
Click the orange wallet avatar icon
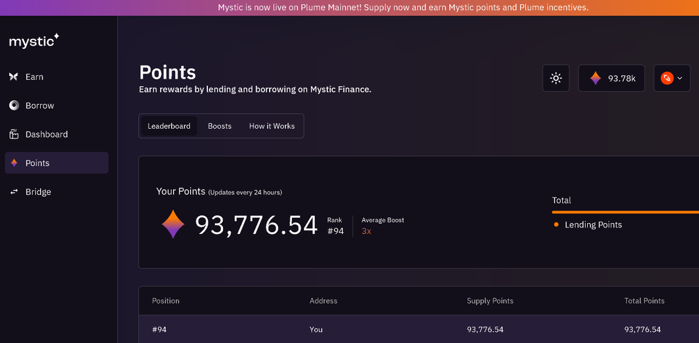point(667,78)
